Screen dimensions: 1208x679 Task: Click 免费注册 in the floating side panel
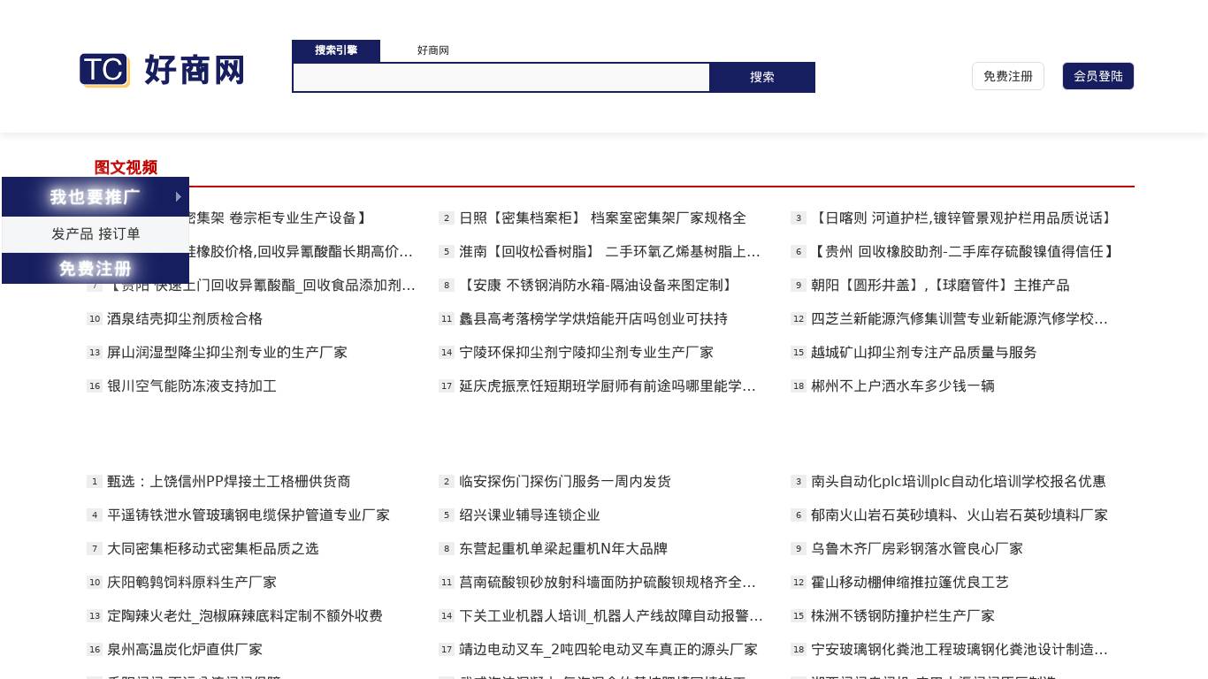pyautogui.click(x=96, y=268)
